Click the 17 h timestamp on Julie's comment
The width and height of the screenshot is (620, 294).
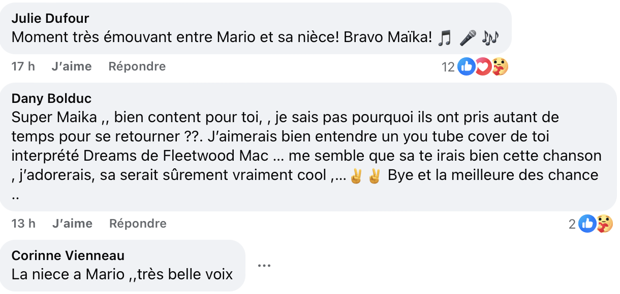click(x=23, y=66)
